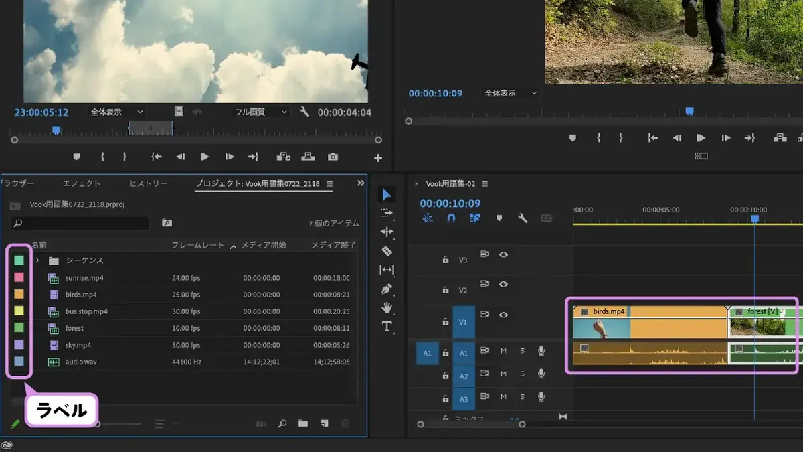Open program monitor 全体表示 zoom dropdown
Image resolution: width=803 pixels, height=452 pixels.
coord(511,94)
